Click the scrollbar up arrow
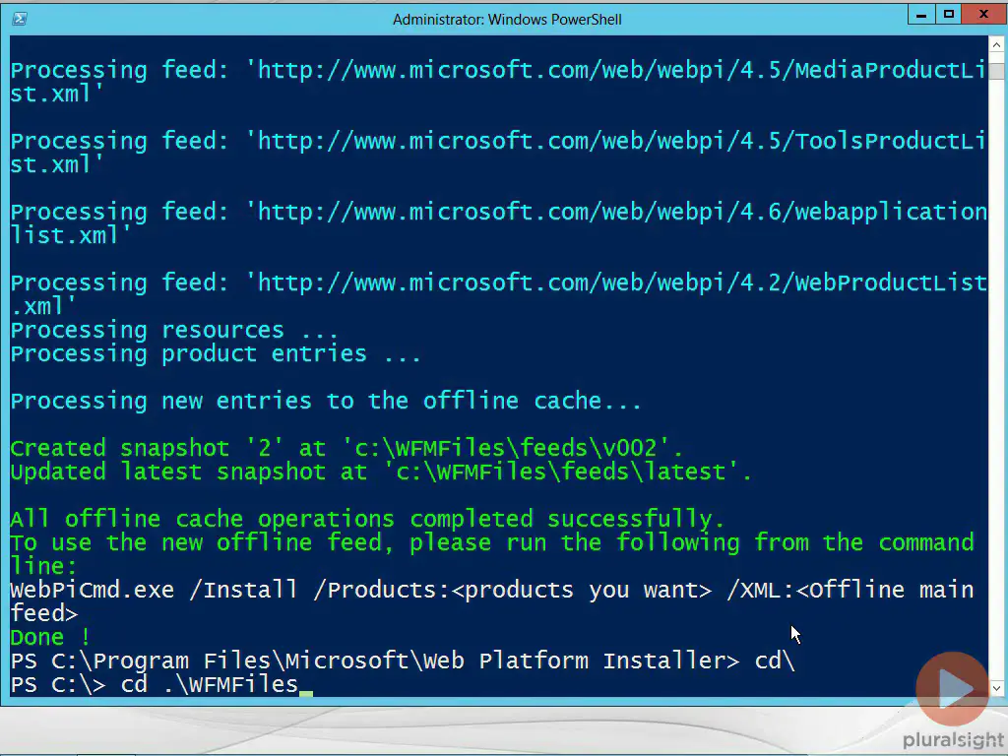Image resolution: width=1008 pixels, height=756 pixels. tap(996, 44)
